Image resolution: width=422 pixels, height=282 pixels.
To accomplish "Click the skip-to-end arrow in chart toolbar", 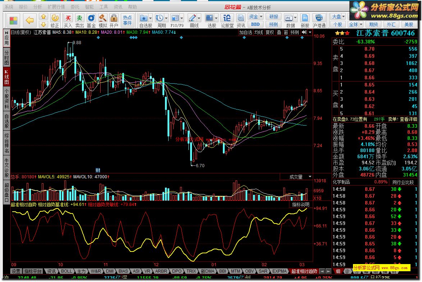I will [304, 32].
